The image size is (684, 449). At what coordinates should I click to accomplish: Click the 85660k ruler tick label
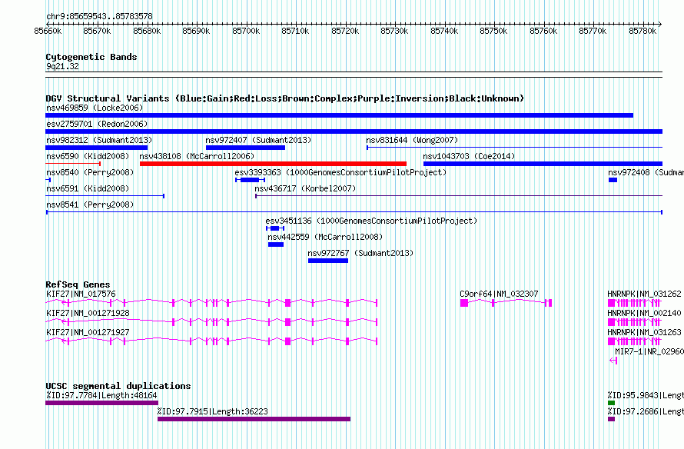[48, 31]
